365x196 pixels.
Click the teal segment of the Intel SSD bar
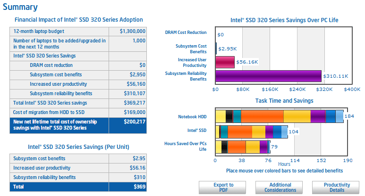point(224,132)
